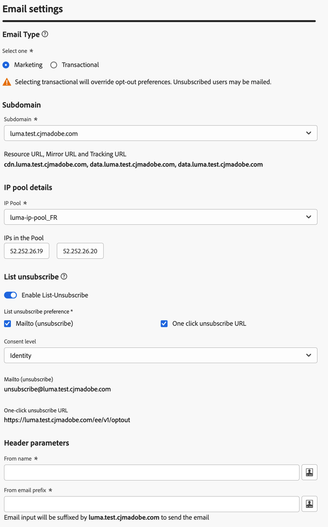The width and height of the screenshot is (328, 527).
Task: Click inside the From name input field
Action: [151, 472]
